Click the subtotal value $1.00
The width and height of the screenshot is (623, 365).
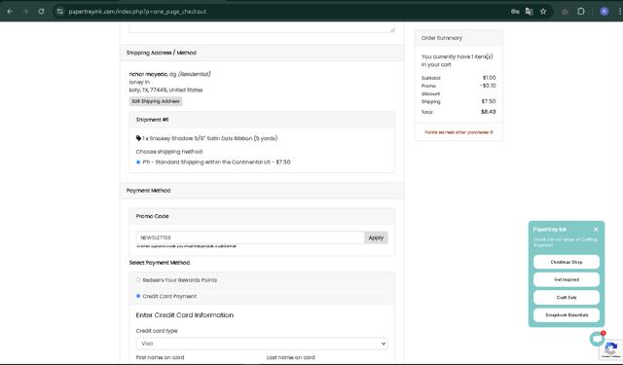tap(489, 78)
